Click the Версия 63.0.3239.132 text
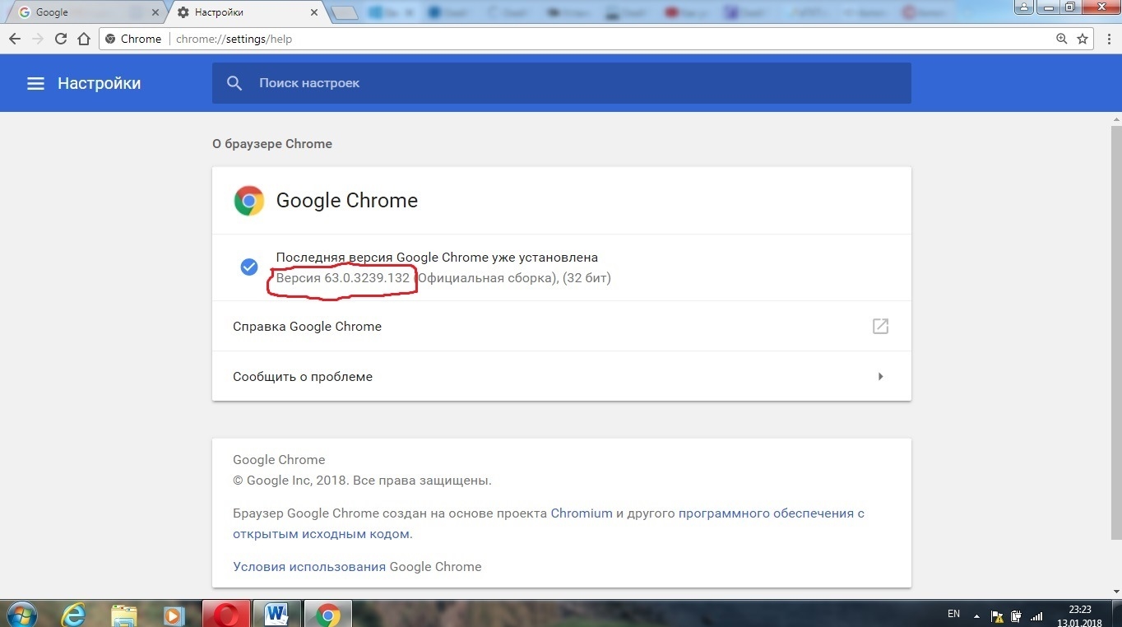Image resolution: width=1122 pixels, height=627 pixels. point(342,277)
